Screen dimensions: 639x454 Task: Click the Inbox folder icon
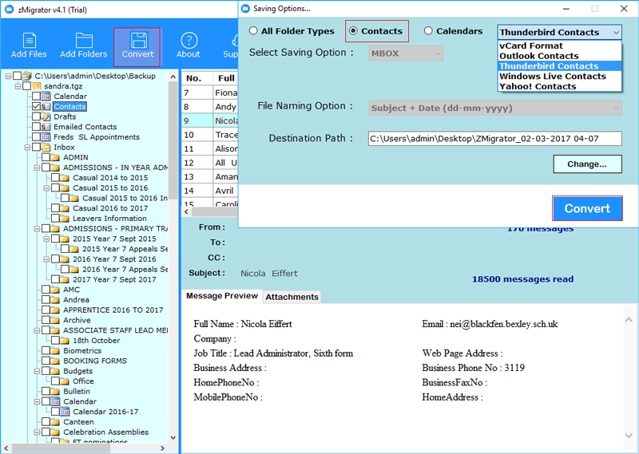(x=46, y=147)
